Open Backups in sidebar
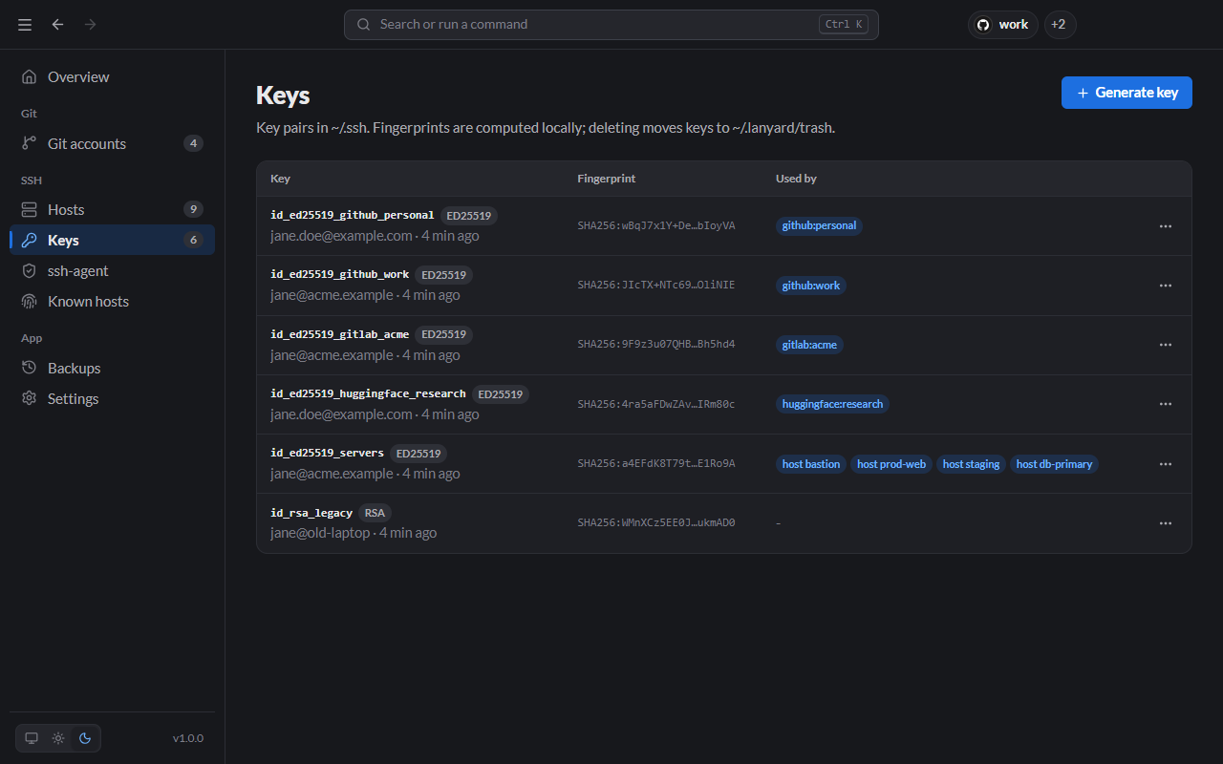Image resolution: width=1223 pixels, height=764 pixels. click(113, 368)
